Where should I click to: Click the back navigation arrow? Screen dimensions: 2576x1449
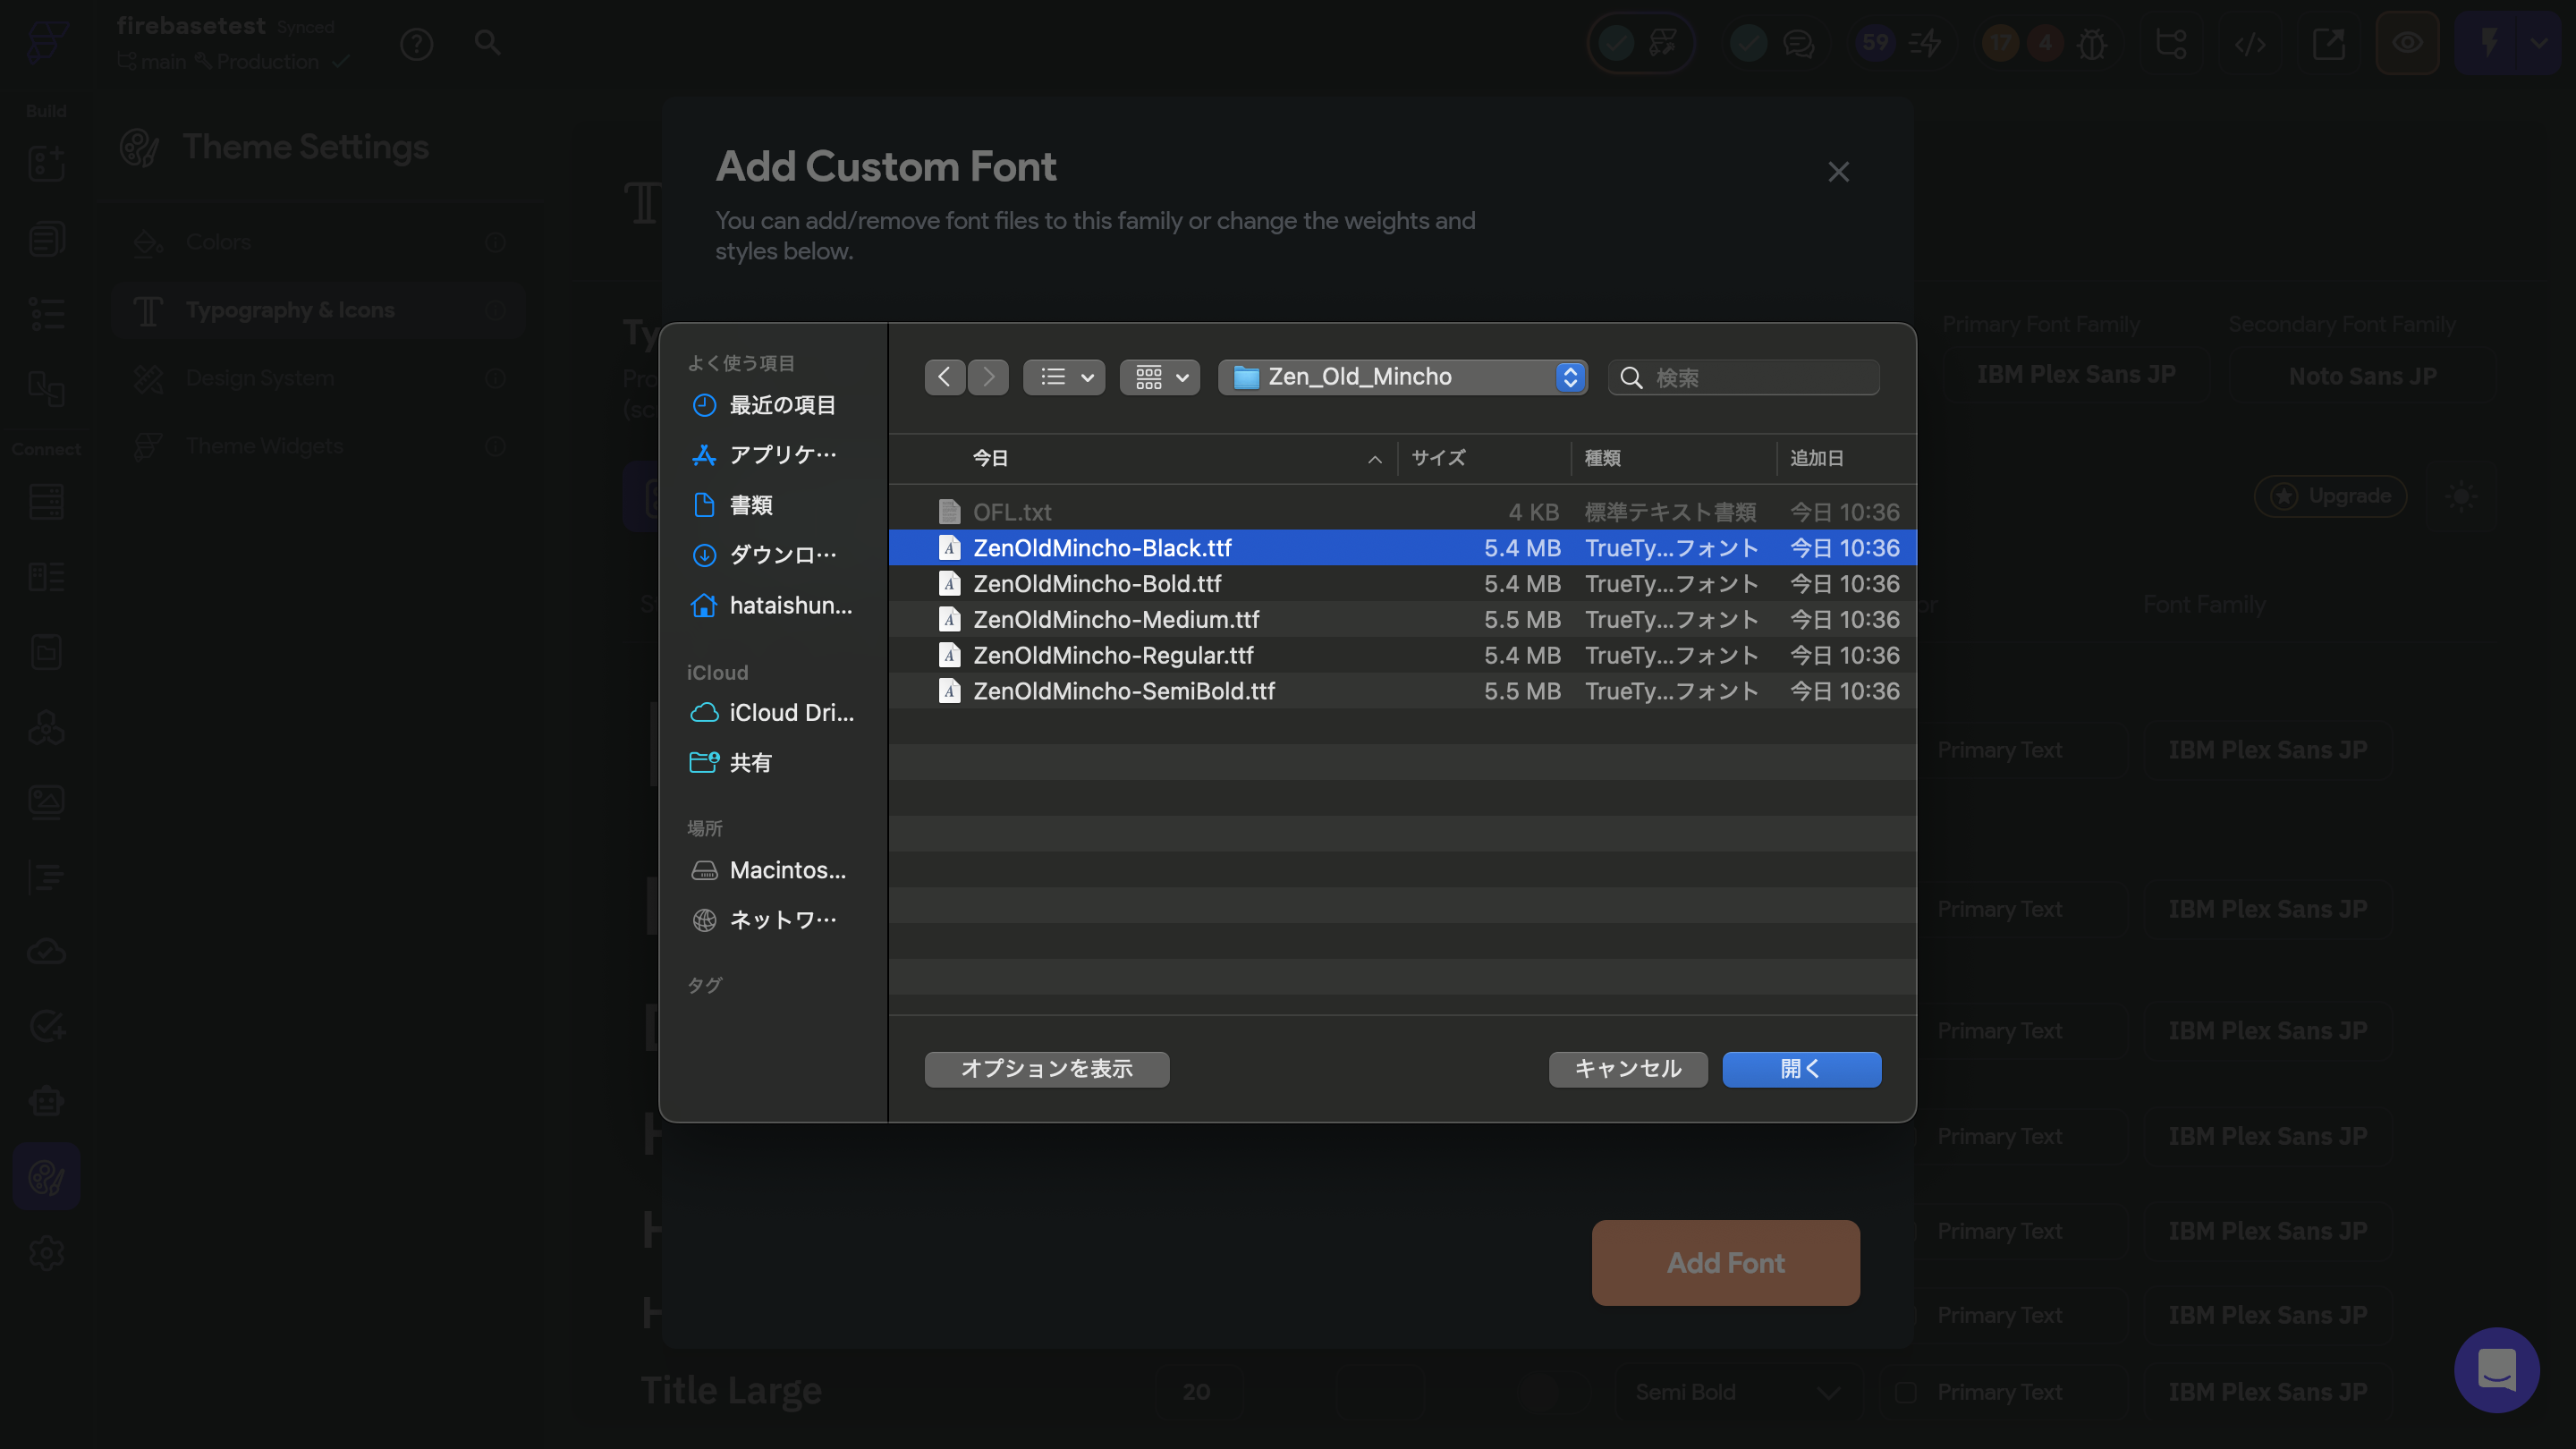[944, 377]
